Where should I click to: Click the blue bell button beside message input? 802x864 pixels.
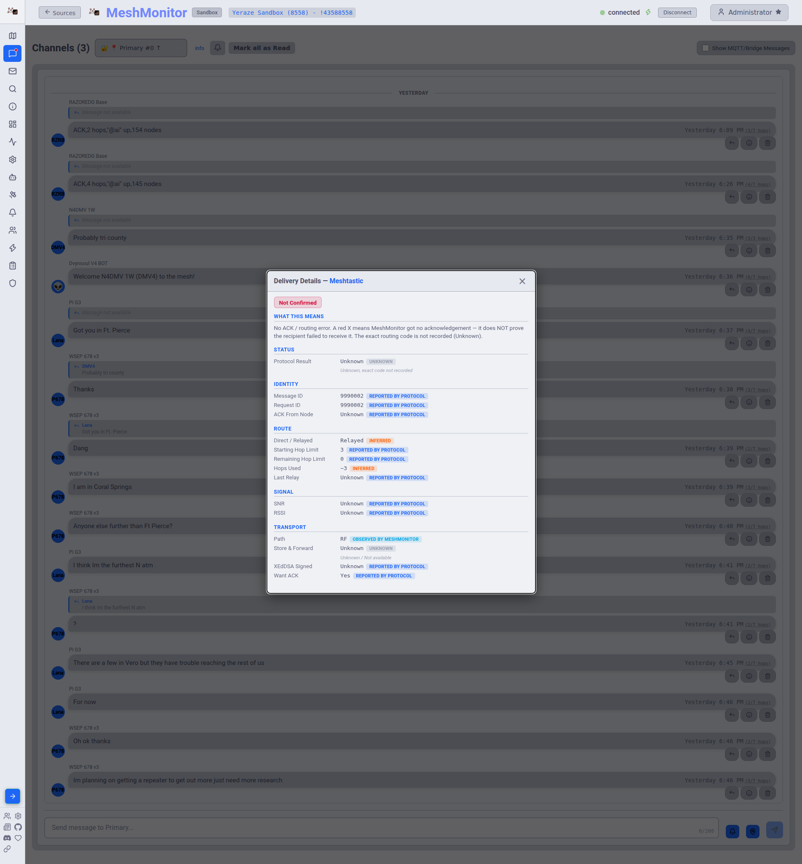(x=733, y=832)
